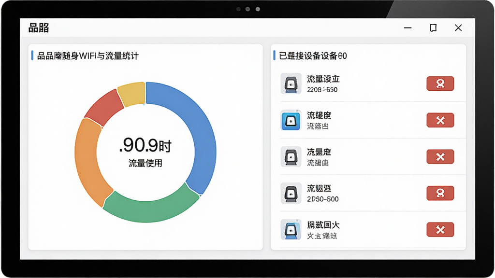This screenshot has height=278, width=495.
Task: Click the subtitle text of the last device
Action: [x=321, y=236]
